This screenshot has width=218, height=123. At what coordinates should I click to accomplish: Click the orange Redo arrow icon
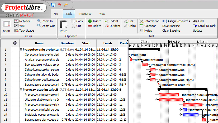[66, 5]
